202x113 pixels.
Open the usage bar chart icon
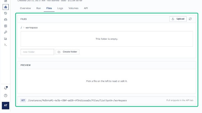(6, 38)
